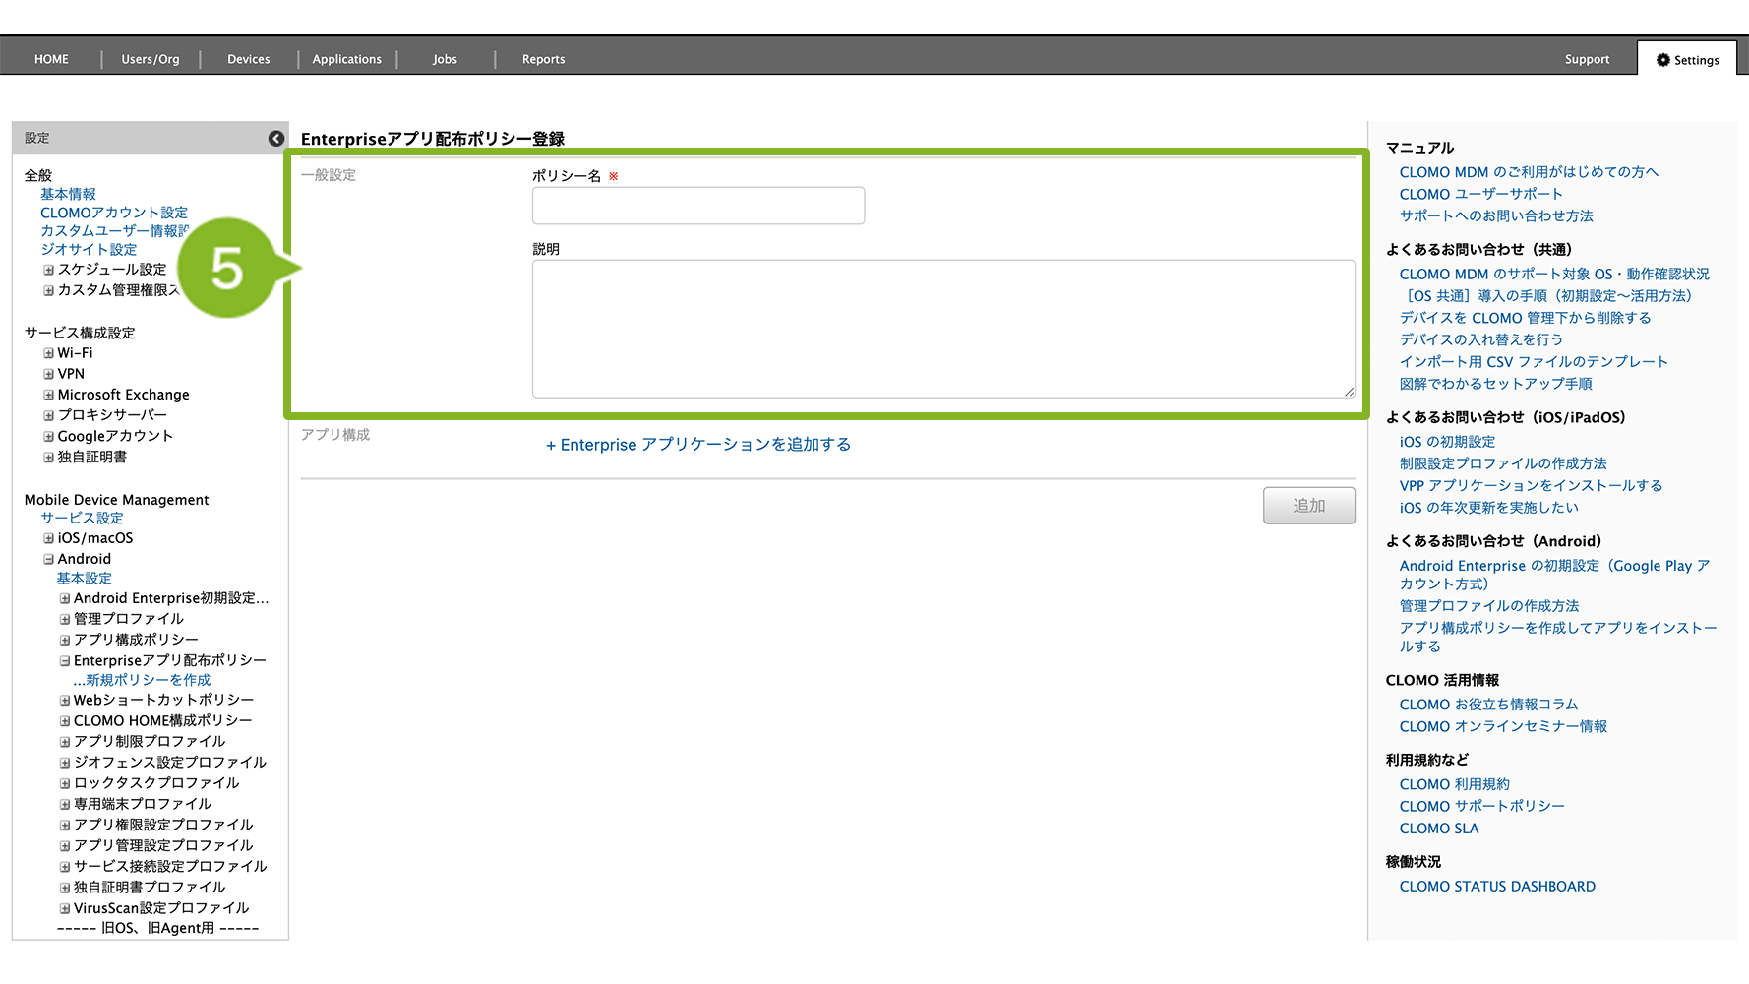1749x984 pixels.
Task: Collapse the Android tree section
Action: tap(48, 559)
